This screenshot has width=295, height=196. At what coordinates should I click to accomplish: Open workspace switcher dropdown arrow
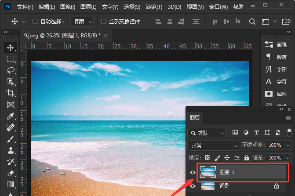coord(275,21)
